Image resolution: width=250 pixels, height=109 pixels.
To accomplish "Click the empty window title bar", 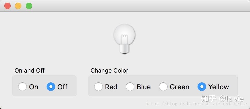I will 134,6.
